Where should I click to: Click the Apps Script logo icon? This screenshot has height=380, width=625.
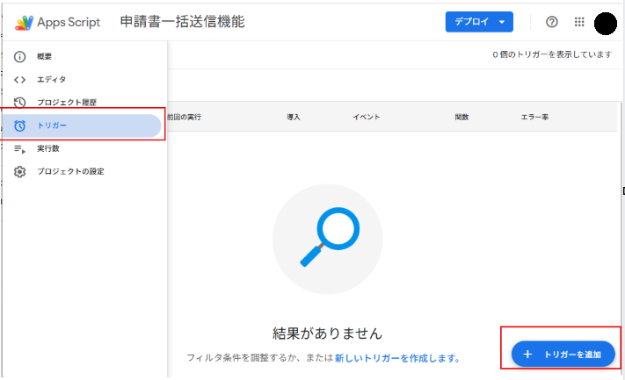[x=25, y=22]
